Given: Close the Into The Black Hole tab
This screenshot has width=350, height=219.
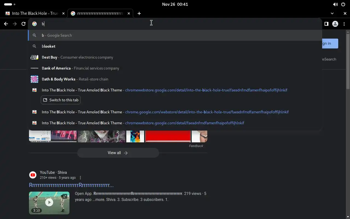Looking at the screenshot, I should point(63,13).
